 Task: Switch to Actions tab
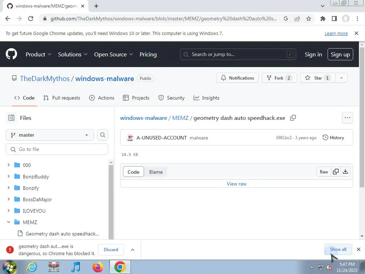click(102, 98)
